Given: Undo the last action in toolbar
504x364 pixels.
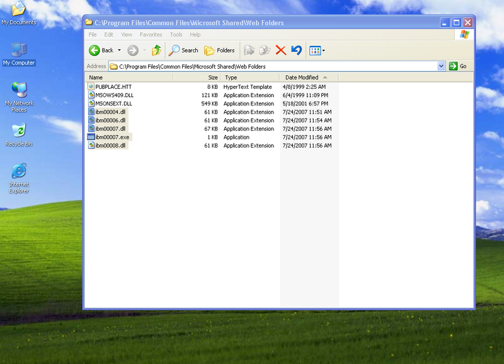Looking at the screenshot, I should pos(296,50).
